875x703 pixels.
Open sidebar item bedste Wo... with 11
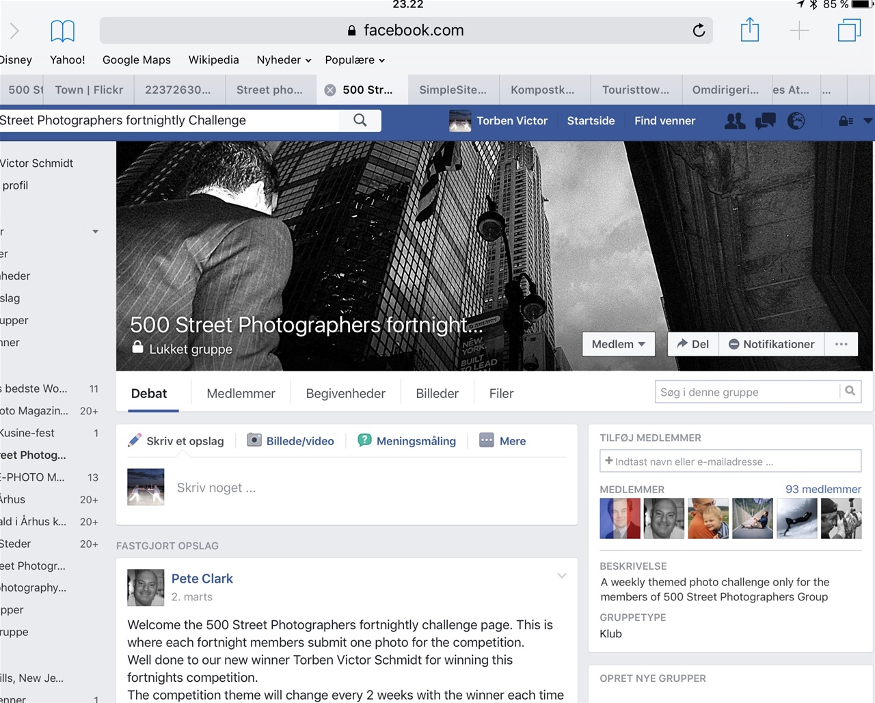[49, 388]
